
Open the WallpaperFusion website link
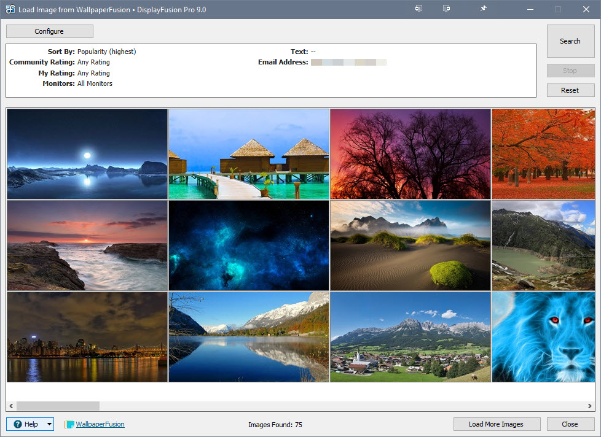pos(100,424)
